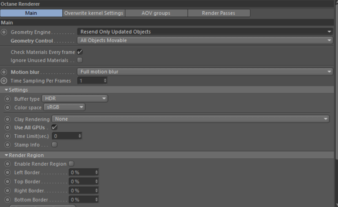The height and width of the screenshot is (207, 338).
Task: Click Right Border animation dot
Action: [x=8, y=191]
